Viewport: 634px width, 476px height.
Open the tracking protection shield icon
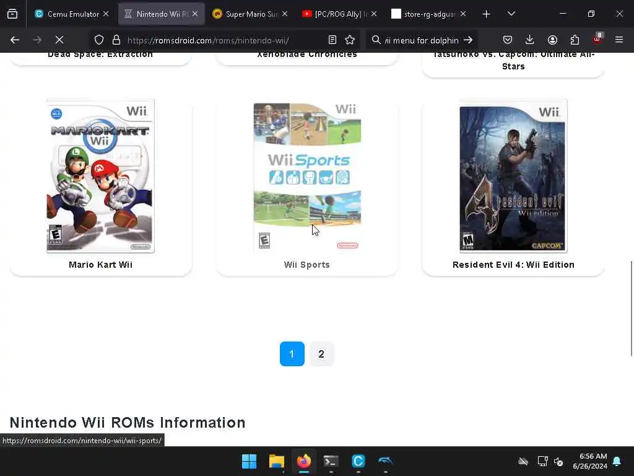[99, 40]
